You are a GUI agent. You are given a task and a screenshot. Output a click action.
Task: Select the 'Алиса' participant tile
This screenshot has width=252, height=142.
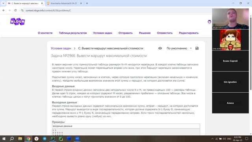click(x=230, y=103)
